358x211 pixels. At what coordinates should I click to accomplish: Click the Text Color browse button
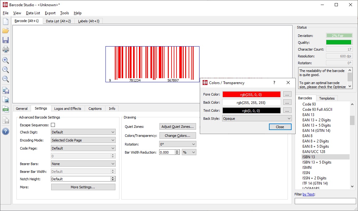coord(287,110)
